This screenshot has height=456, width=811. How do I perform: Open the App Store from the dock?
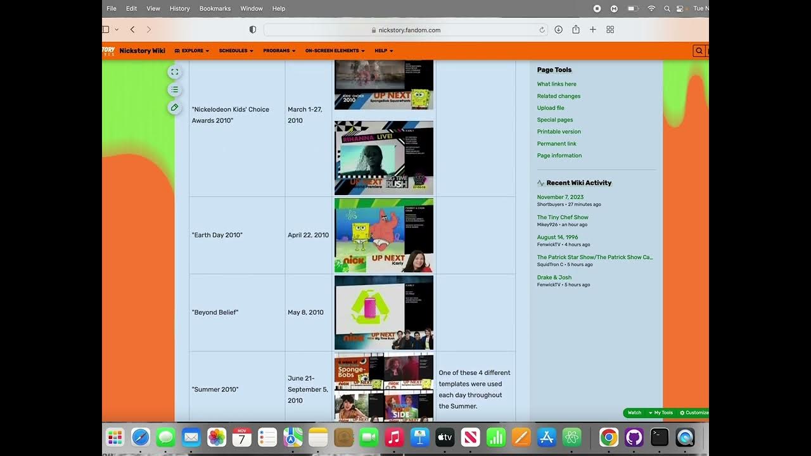(x=546, y=437)
